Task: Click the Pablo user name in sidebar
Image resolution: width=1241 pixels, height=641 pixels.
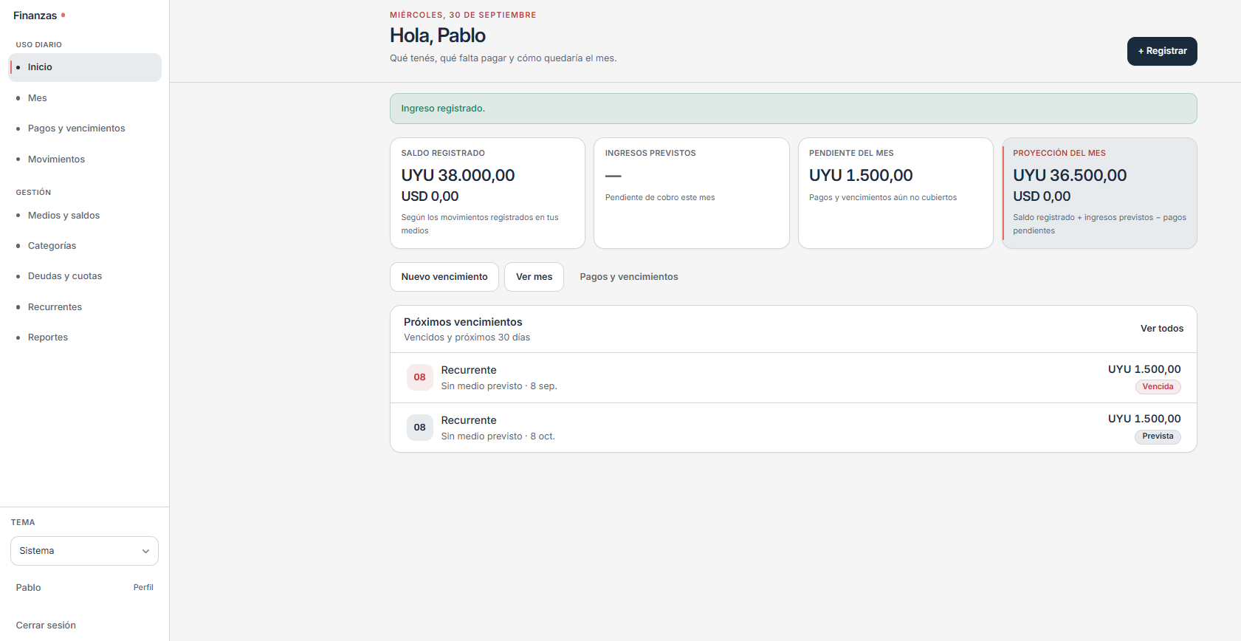Action: tap(28, 588)
